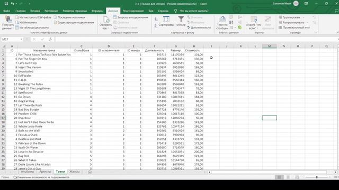This screenshot has height=190, width=339.
Task: Click the Обновить все refresh icon
Action: [x=106, y=20]
